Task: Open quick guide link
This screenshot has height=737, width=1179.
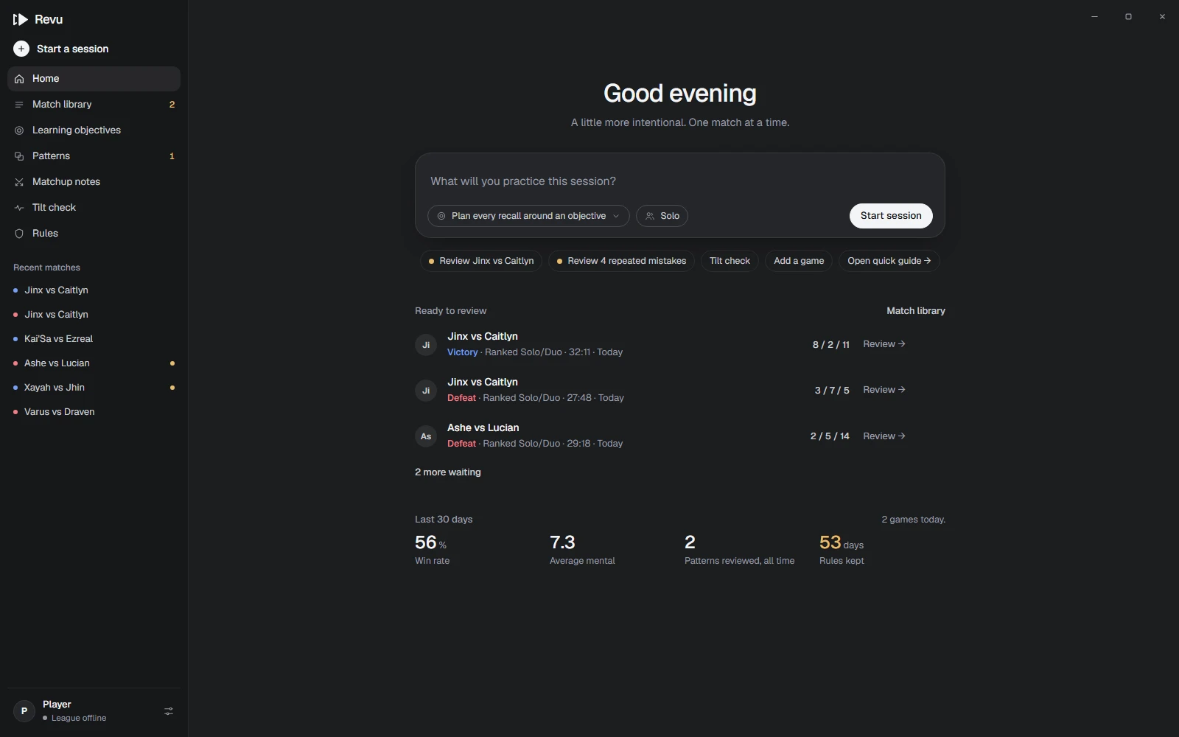Action: coord(889,261)
